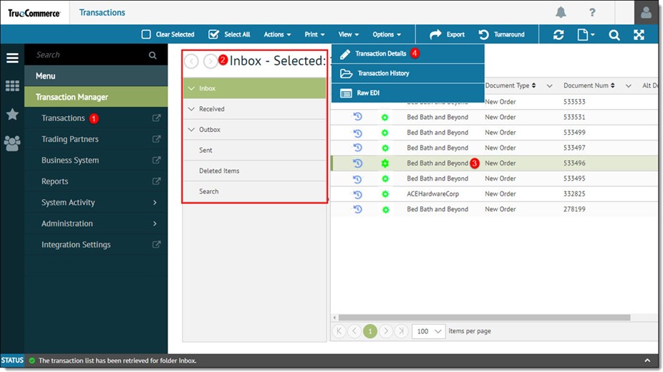Image resolution: width=663 pixels, height=372 pixels.
Task: Open the hamburger menu icon
Action: [x=12, y=58]
